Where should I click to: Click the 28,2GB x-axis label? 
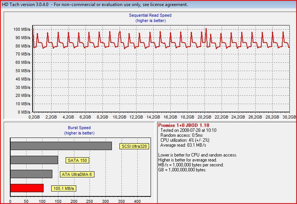(x=272, y=117)
